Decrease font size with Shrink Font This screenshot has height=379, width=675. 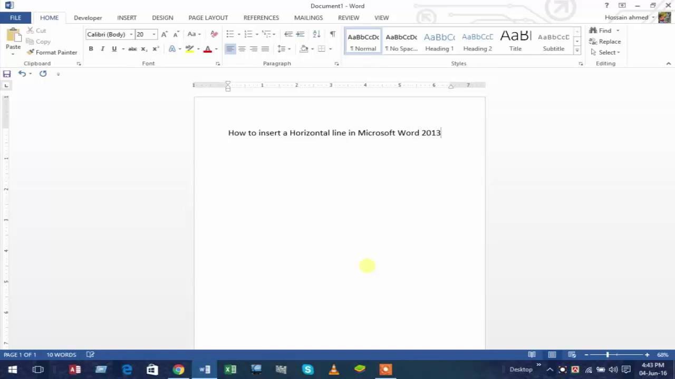point(176,34)
